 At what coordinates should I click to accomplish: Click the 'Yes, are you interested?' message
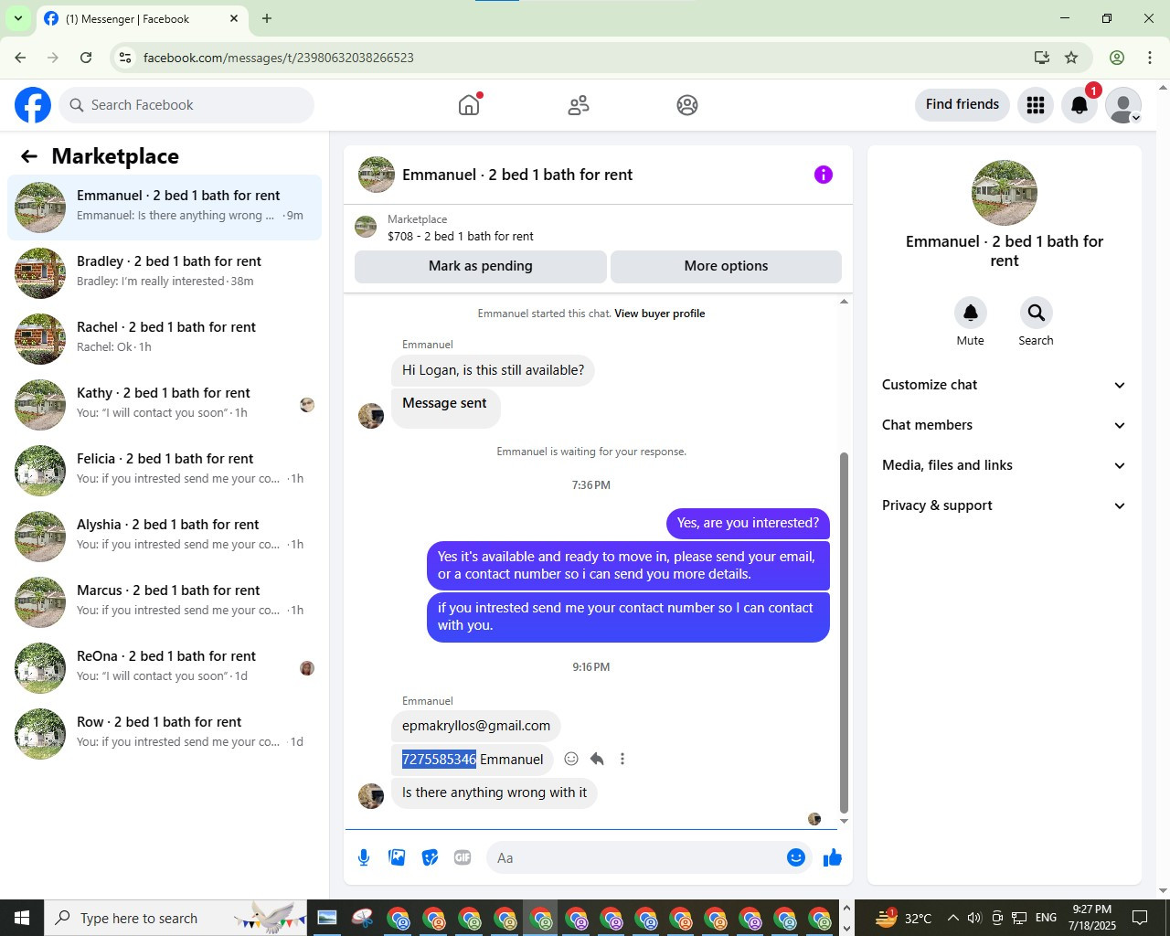[748, 523]
